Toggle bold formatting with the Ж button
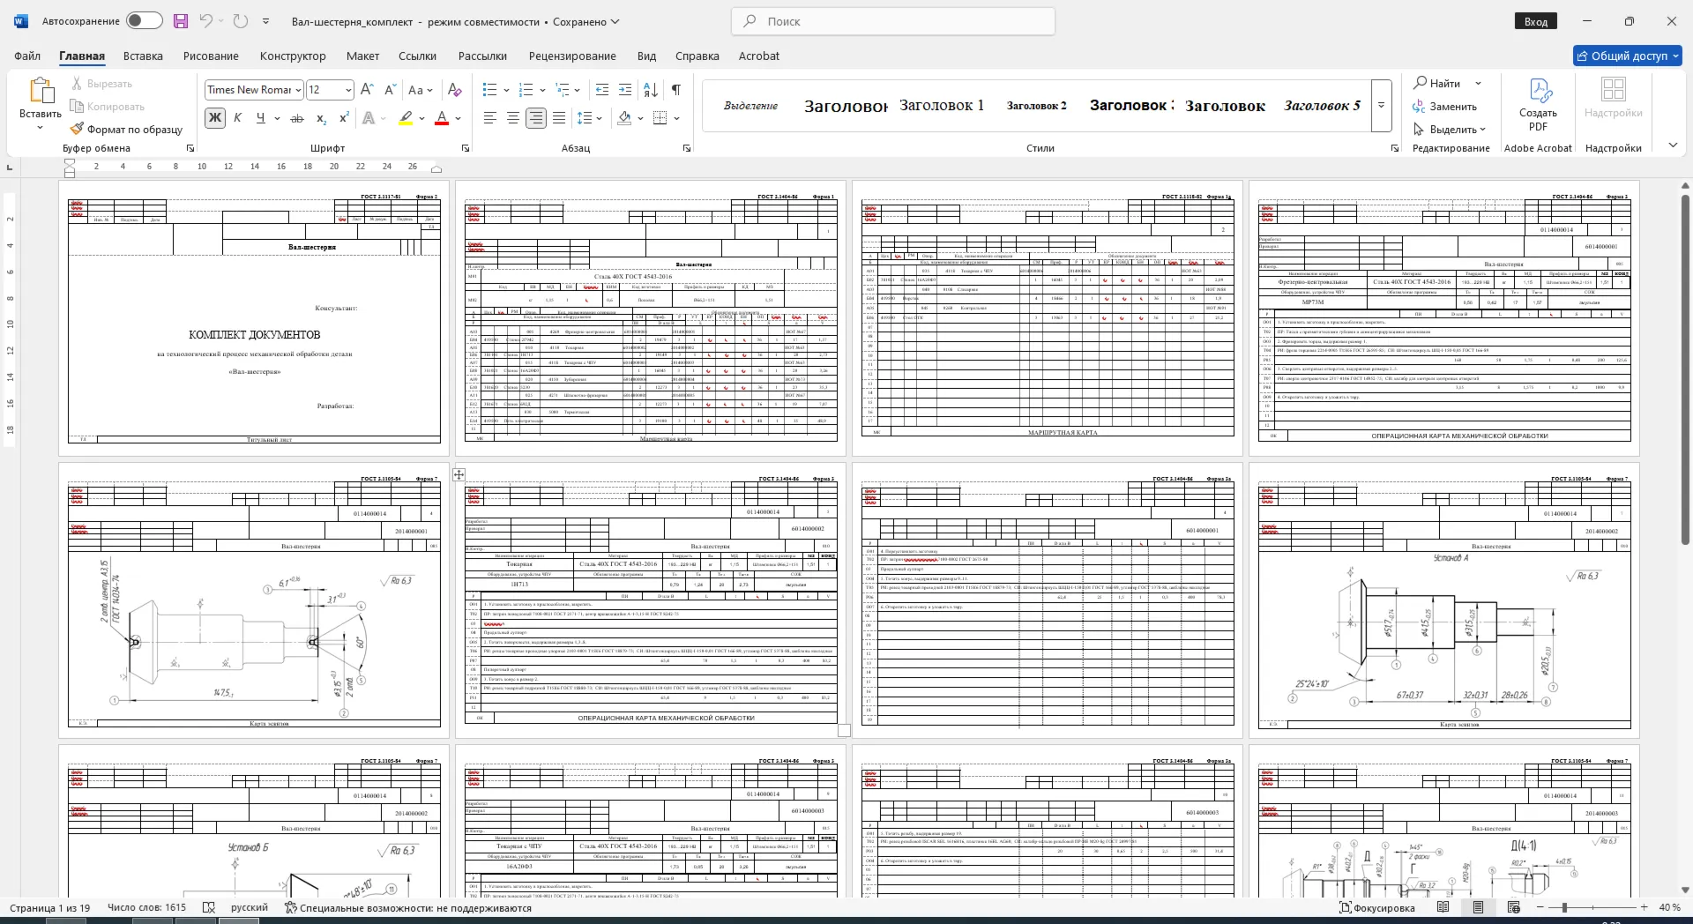1693x924 pixels. [214, 118]
